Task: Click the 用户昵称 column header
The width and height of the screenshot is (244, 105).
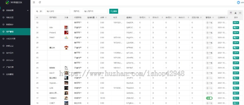Action: tap(54, 18)
